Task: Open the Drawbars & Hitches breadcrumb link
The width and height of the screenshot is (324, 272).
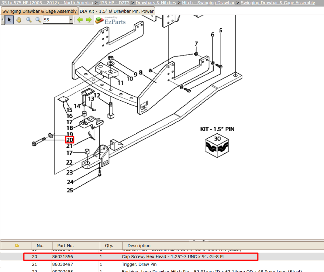Action: pos(156,3)
